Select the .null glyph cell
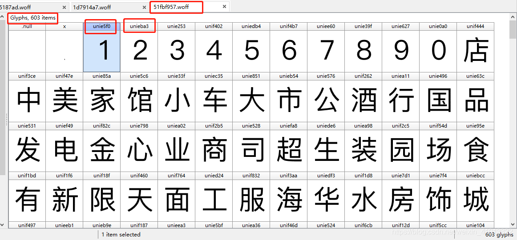Viewport: 517px width, 240px height. (27, 47)
